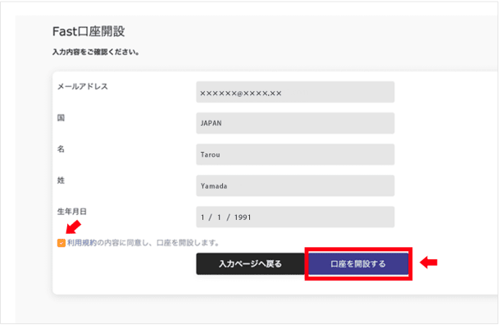Click the 口座を開設する button

358,264
